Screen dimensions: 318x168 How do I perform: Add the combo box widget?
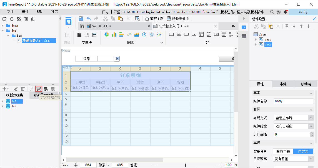(194, 34)
